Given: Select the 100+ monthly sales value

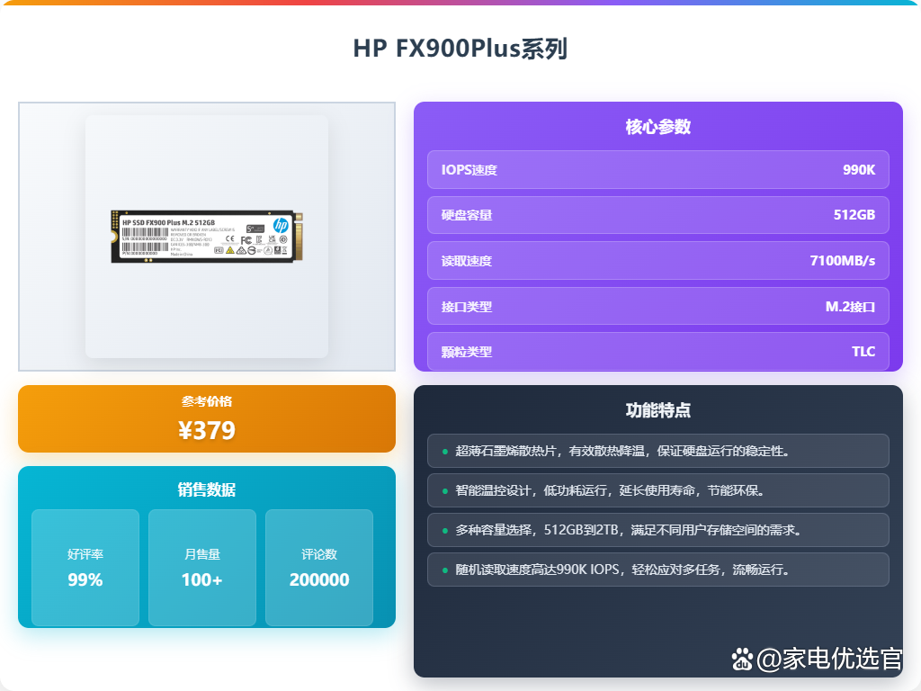Looking at the screenshot, I should 202,580.
